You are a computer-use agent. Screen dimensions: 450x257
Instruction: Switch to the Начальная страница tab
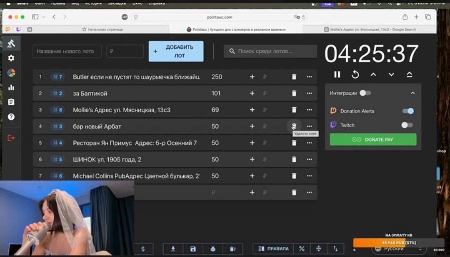(x=102, y=29)
